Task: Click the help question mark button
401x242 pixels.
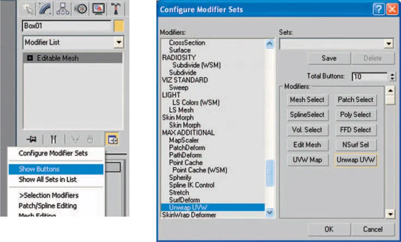Action: [x=378, y=10]
